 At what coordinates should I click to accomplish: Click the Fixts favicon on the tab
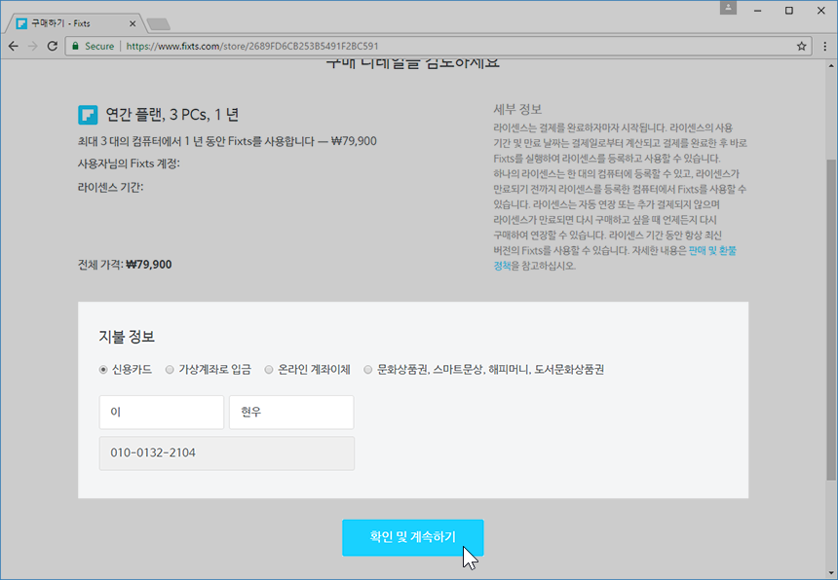pos(21,23)
